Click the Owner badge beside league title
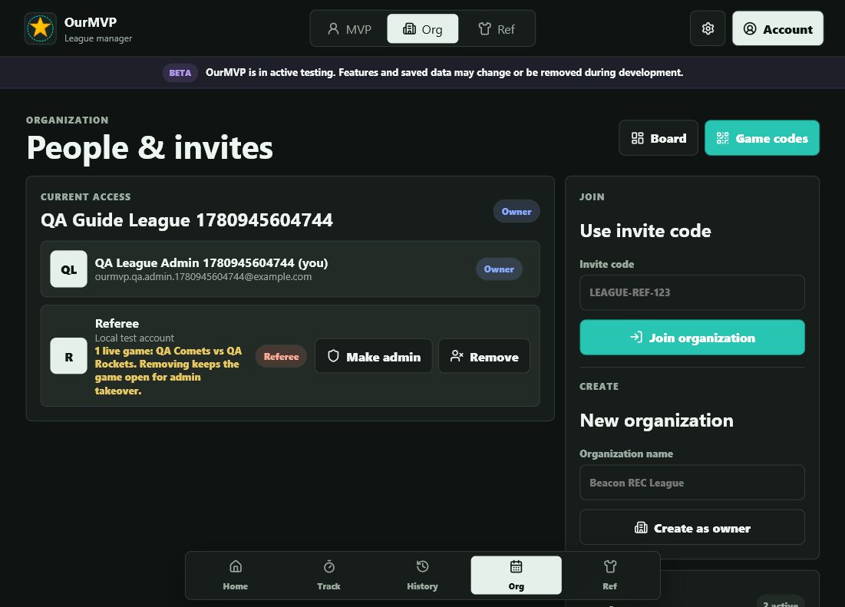The image size is (845, 607). [x=517, y=212]
